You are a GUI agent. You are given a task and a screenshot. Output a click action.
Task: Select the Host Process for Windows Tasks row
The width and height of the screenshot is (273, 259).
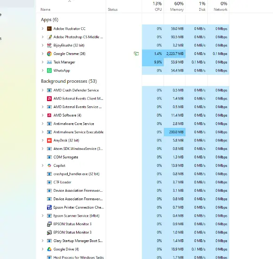point(133,257)
